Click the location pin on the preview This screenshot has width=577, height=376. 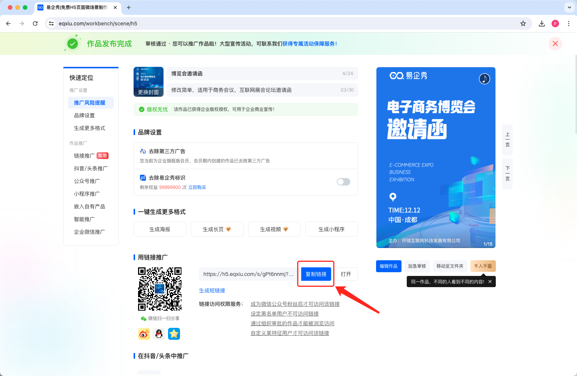pos(393,197)
